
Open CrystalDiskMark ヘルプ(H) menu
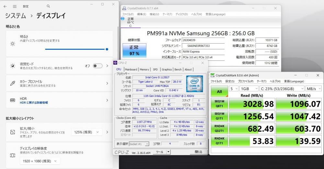click(x=275, y=81)
